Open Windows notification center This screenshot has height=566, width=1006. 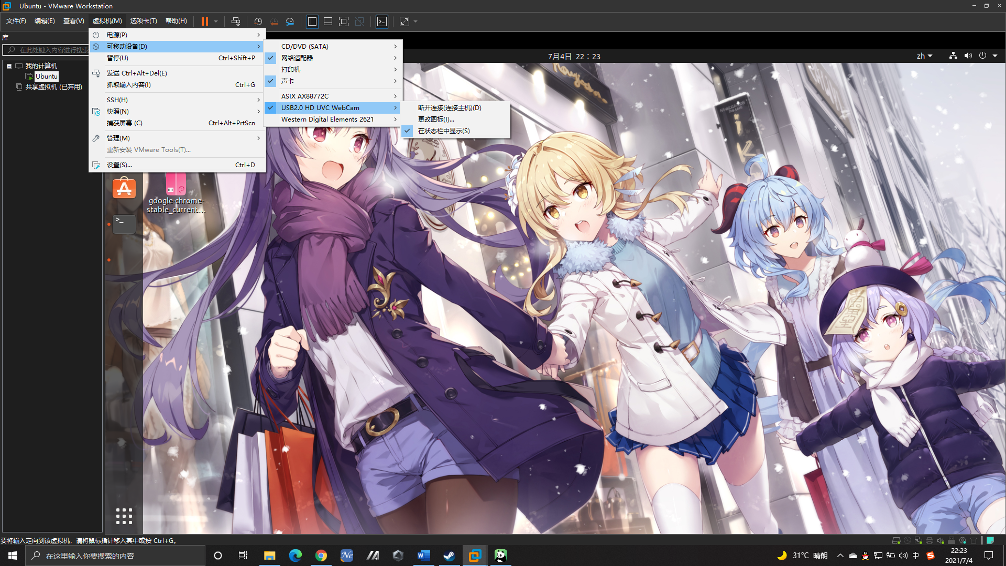[x=989, y=556]
